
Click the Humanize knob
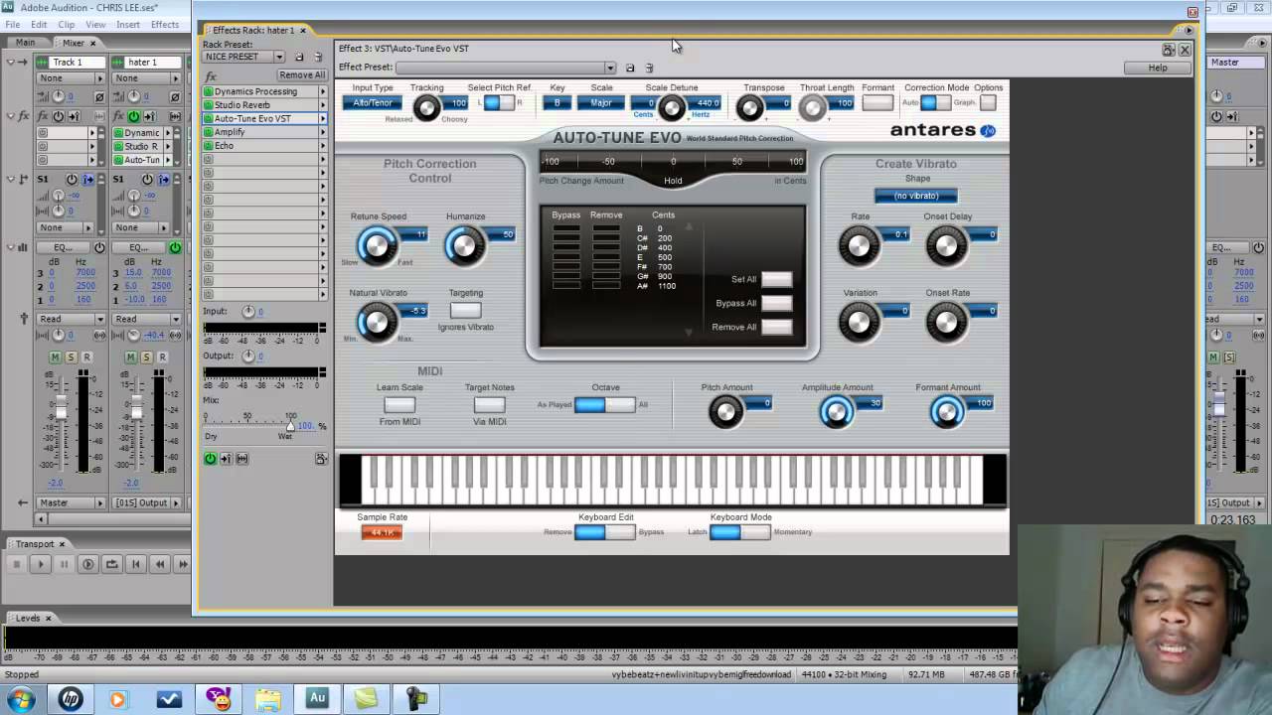[x=464, y=245]
